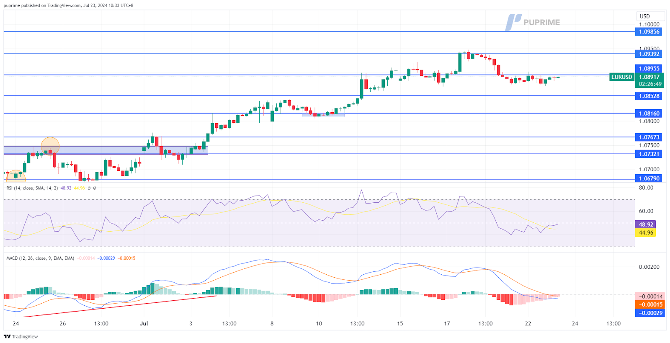Click the 26 date label on time axis

(x=62, y=323)
